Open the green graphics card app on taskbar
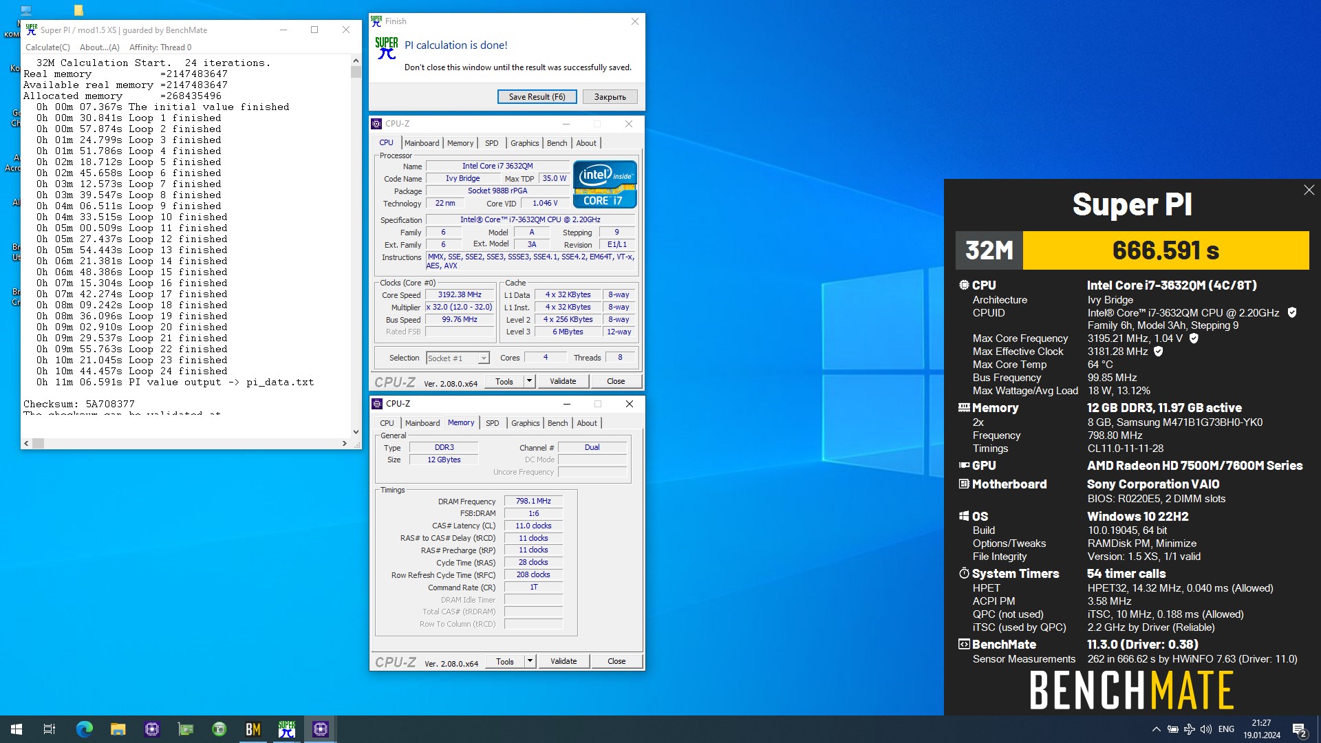 tap(185, 729)
